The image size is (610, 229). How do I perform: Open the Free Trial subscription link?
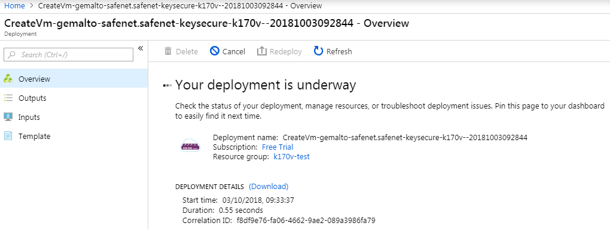click(x=277, y=147)
